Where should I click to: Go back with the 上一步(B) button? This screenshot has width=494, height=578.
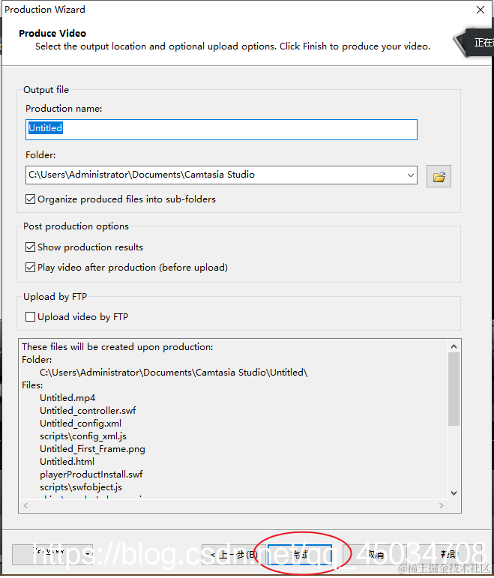[233, 555]
